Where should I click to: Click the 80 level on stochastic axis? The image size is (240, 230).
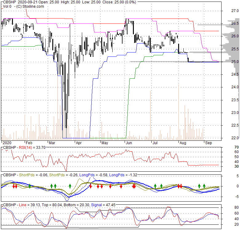pyautogui.click(x=237, y=207)
